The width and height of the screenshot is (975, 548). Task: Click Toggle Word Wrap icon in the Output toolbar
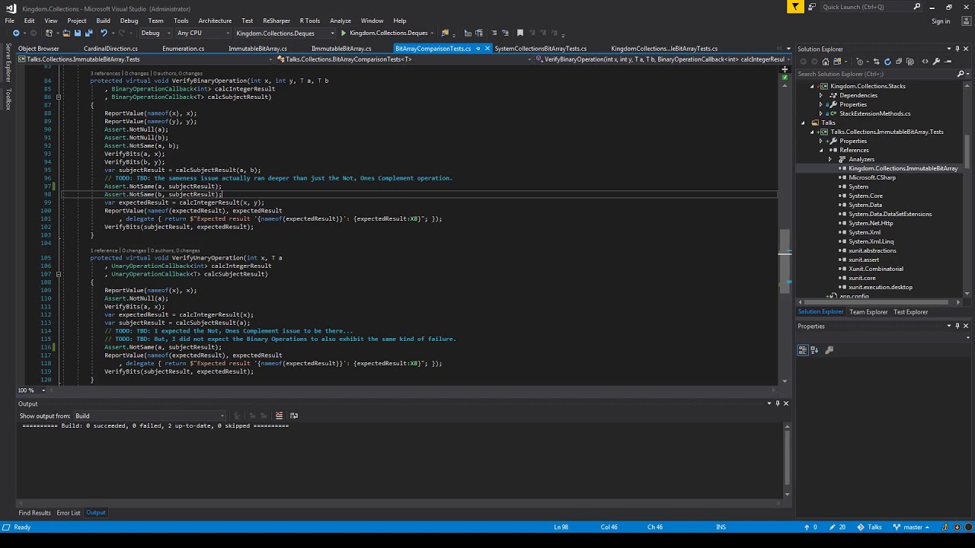[x=294, y=416]
